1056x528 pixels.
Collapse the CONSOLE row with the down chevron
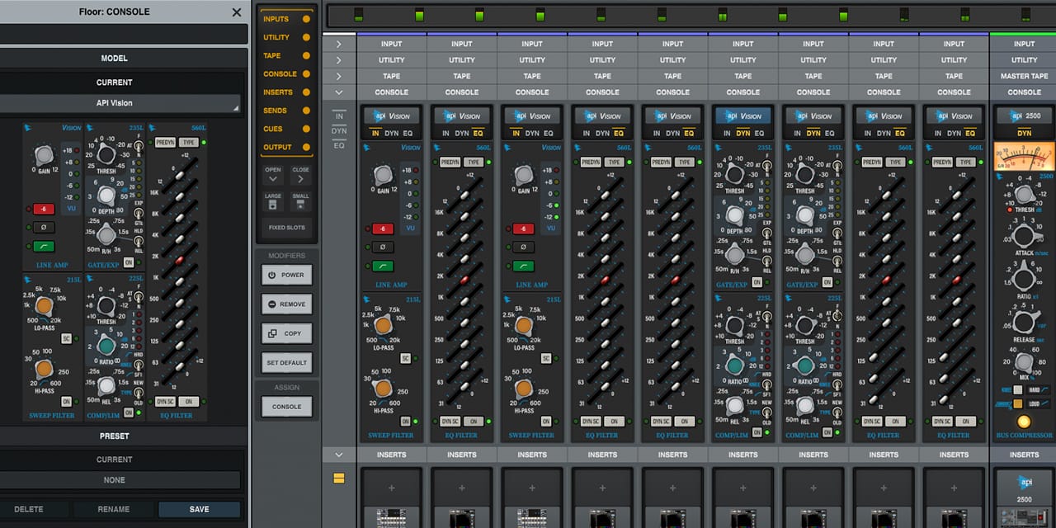click(339, 92)
